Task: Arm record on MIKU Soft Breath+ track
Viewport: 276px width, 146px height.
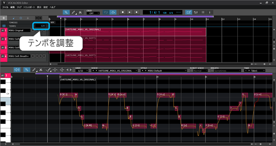Action: pyautogui.click(x=44, y=56)
